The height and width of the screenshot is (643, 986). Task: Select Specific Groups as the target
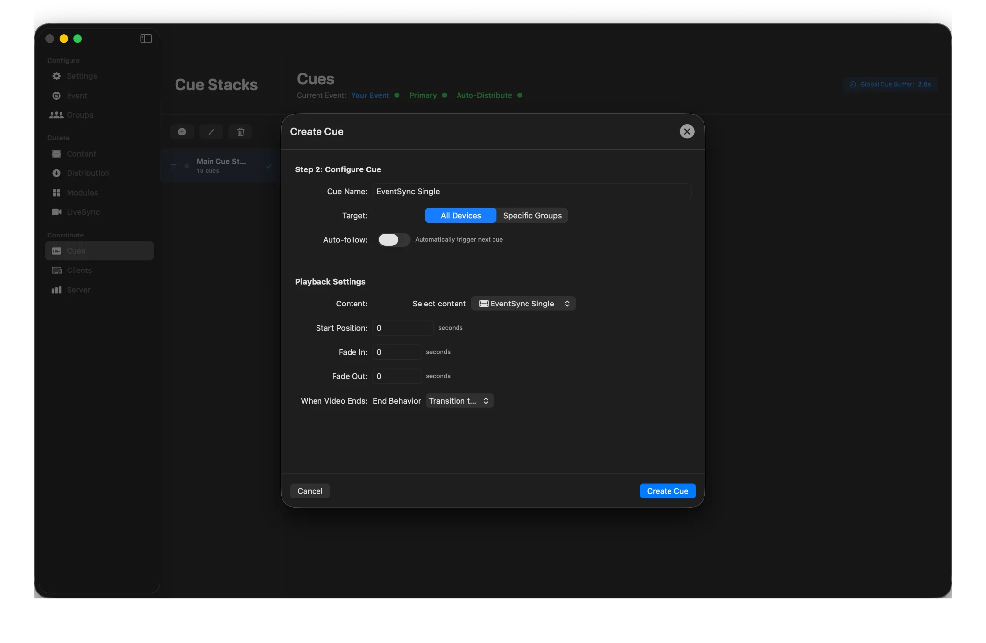pyautogui.click(x=532, y=215)
